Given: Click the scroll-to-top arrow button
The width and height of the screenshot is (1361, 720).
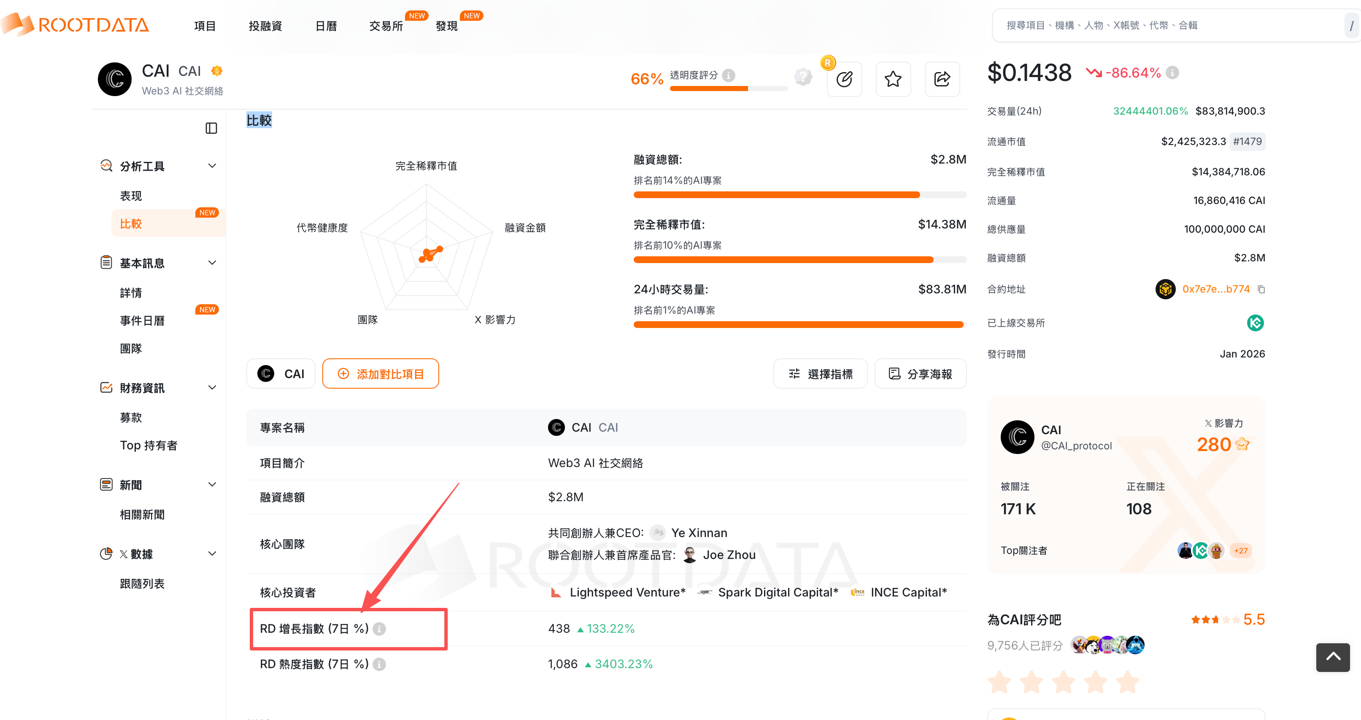Looking at the screenshot, I should click(1332, 657).
